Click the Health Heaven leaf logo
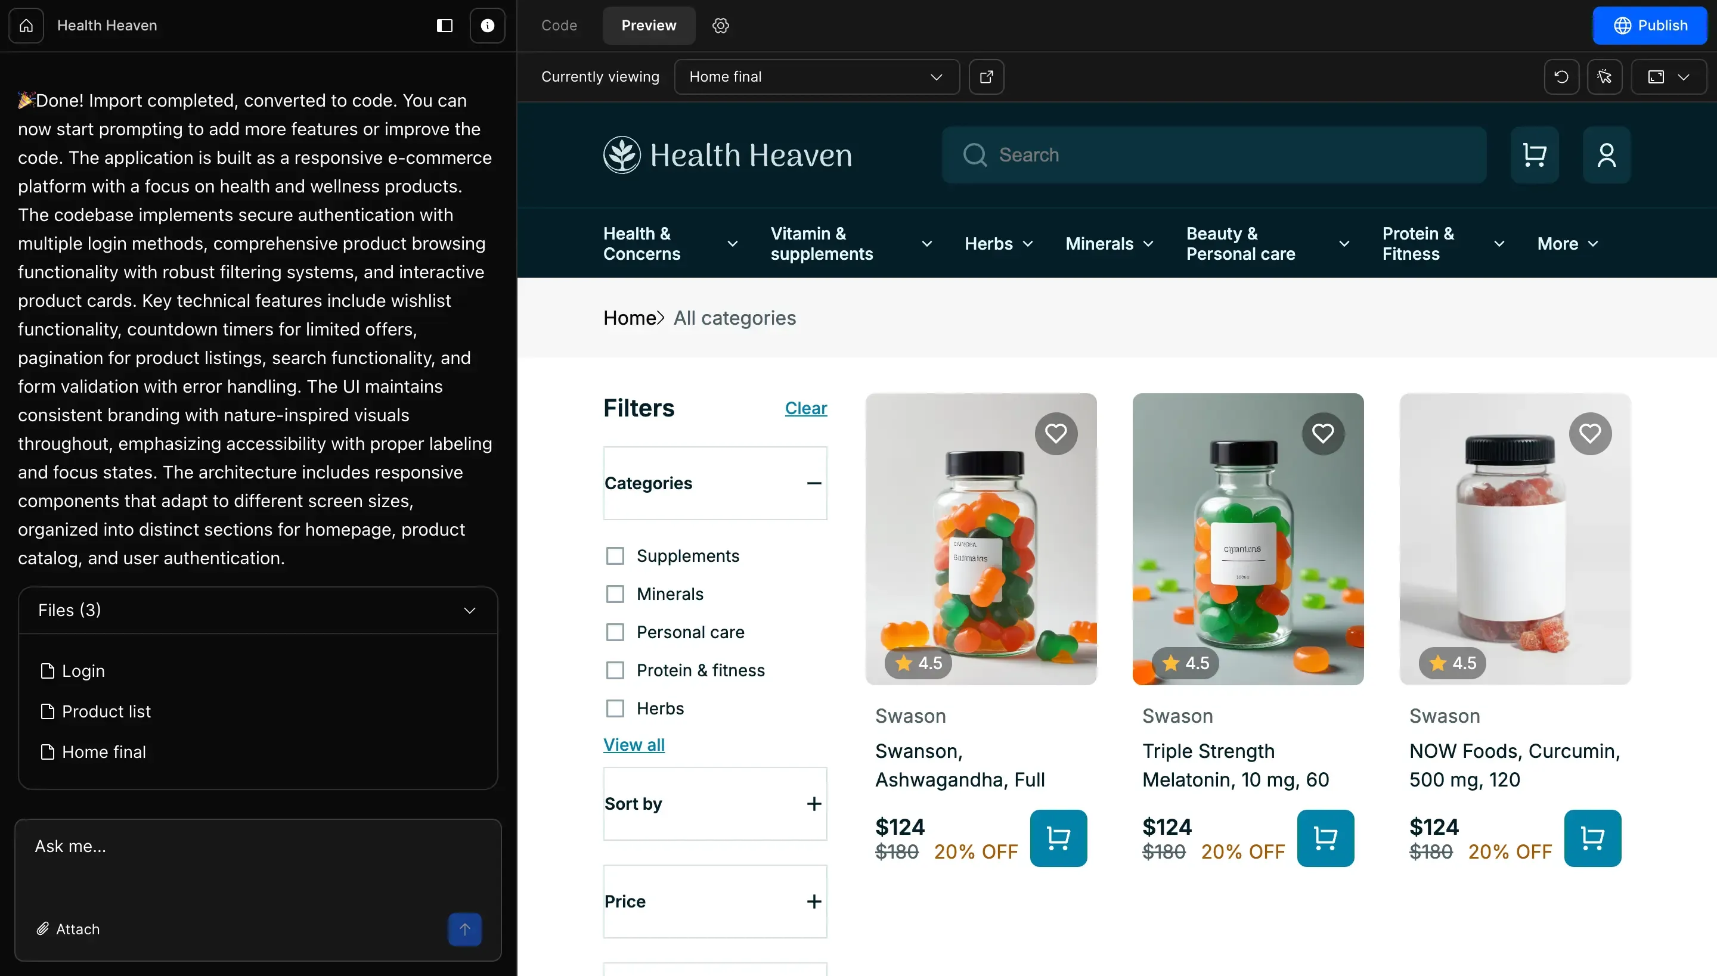Screen dimensions: 1717x976 pos(622,155)
